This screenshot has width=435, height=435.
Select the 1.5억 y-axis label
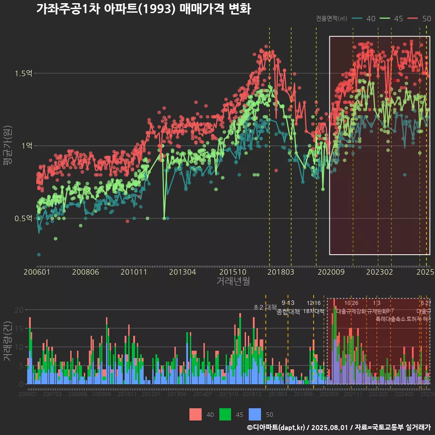coord(24,73)
